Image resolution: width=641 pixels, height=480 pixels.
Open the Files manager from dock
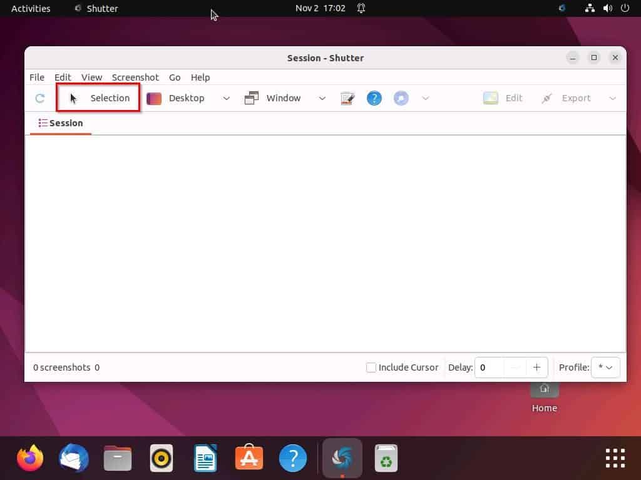pos(118,458)
